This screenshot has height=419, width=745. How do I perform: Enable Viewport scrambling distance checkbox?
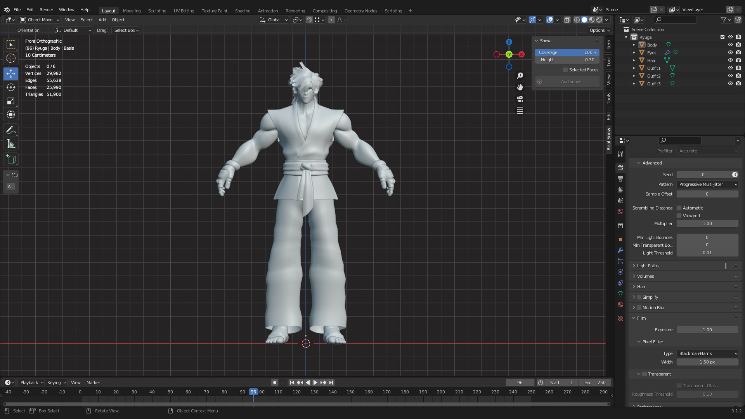[679, 216]
